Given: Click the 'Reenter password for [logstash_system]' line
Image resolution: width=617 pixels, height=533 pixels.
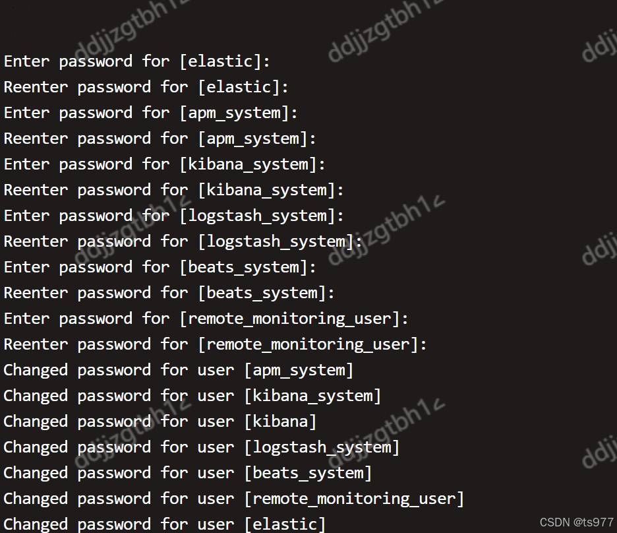Looking at the screenshot, I should point(183,241).
